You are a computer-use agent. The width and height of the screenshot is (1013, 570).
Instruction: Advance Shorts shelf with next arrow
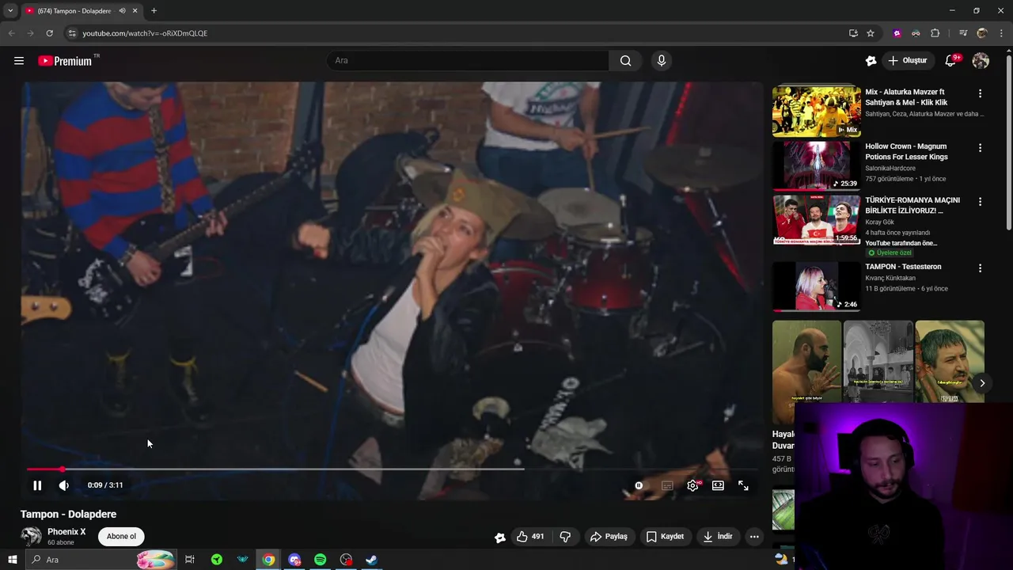pyautogui.click(x=982, y=383)
